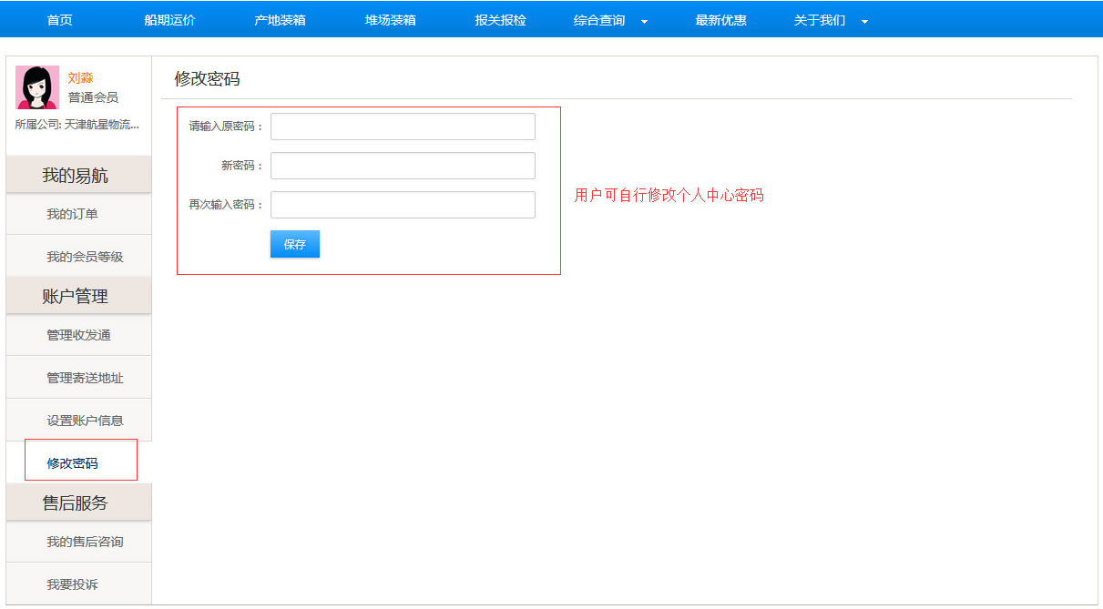Open 管理收发通 under 账户管理

[x=78, y=335]
